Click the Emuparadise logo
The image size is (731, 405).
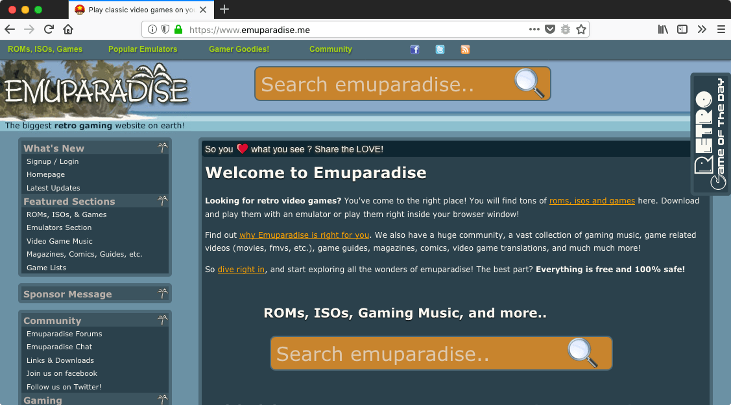(95, 90)
